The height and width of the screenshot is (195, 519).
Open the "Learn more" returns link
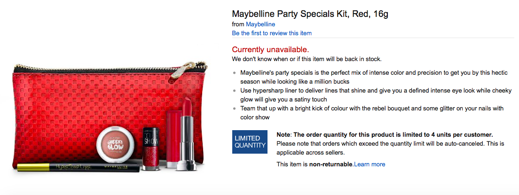tap(370, 164)
